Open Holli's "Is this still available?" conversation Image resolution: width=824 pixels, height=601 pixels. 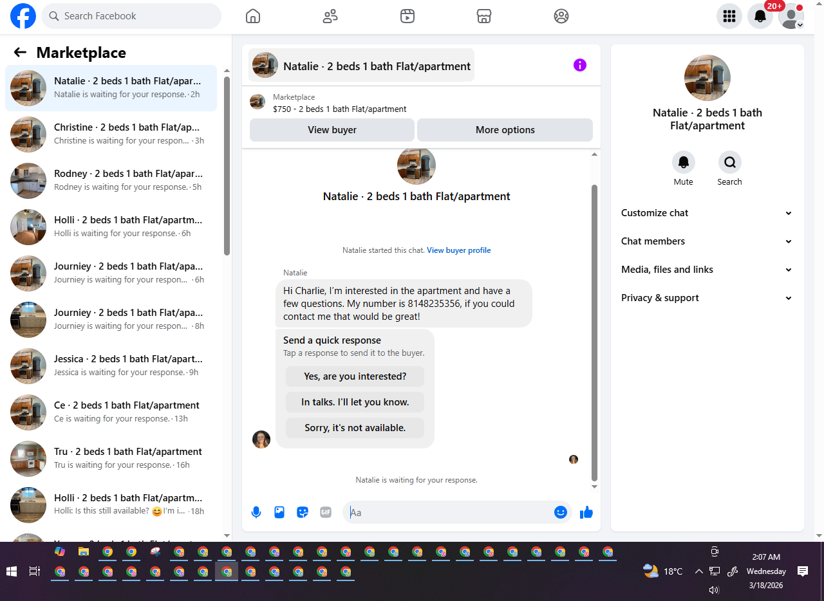tap(111, 505)
